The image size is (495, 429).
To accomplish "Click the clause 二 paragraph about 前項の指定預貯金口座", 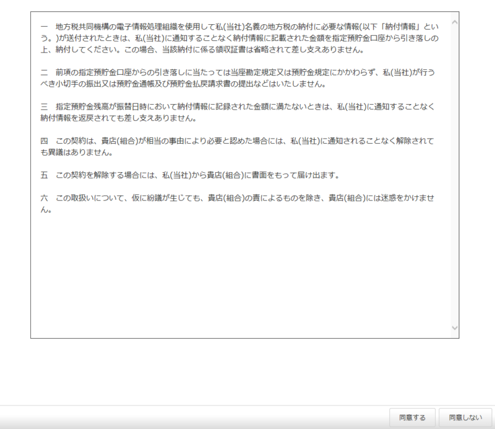I will [238, 79].
